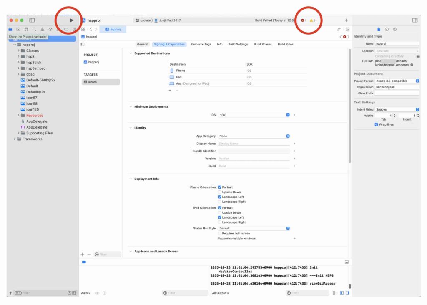This screenshot has height=305, width=427.
Task: Click the yellow warning indicator in toolbar
Action: coord(312,20)
